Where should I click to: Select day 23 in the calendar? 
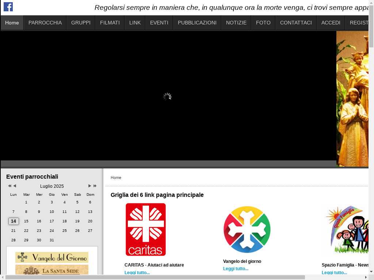pyautogui.click(x=39, y=231)
